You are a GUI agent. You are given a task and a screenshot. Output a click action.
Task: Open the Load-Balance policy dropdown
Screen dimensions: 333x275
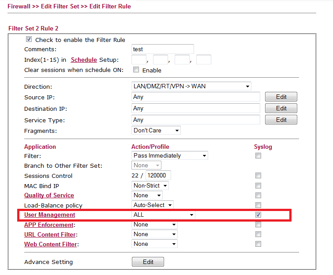[153, 205]
